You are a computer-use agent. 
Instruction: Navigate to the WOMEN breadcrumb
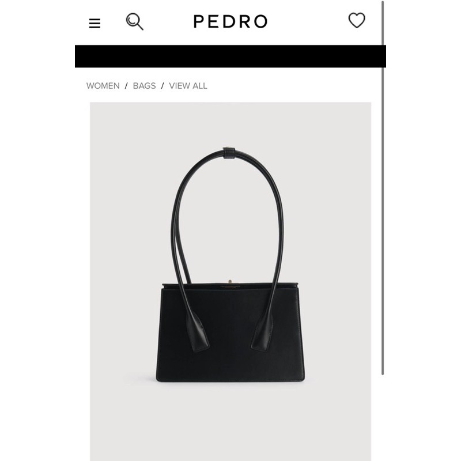click(x=103, y=86)
